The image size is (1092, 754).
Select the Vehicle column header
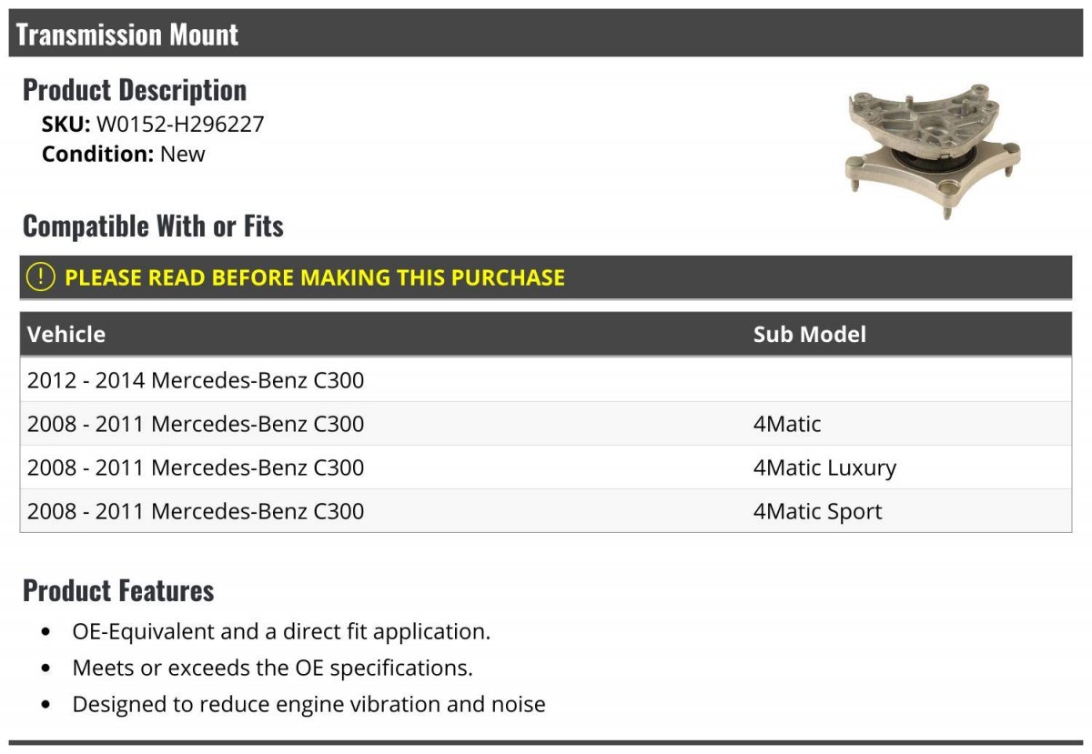coord(66,334)
